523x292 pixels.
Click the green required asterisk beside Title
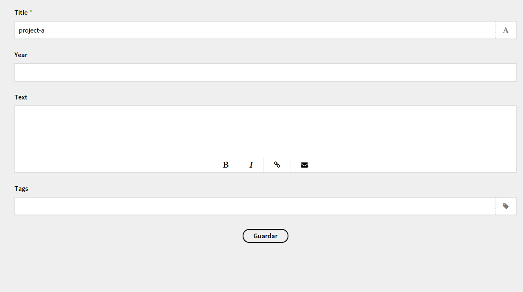31,12
